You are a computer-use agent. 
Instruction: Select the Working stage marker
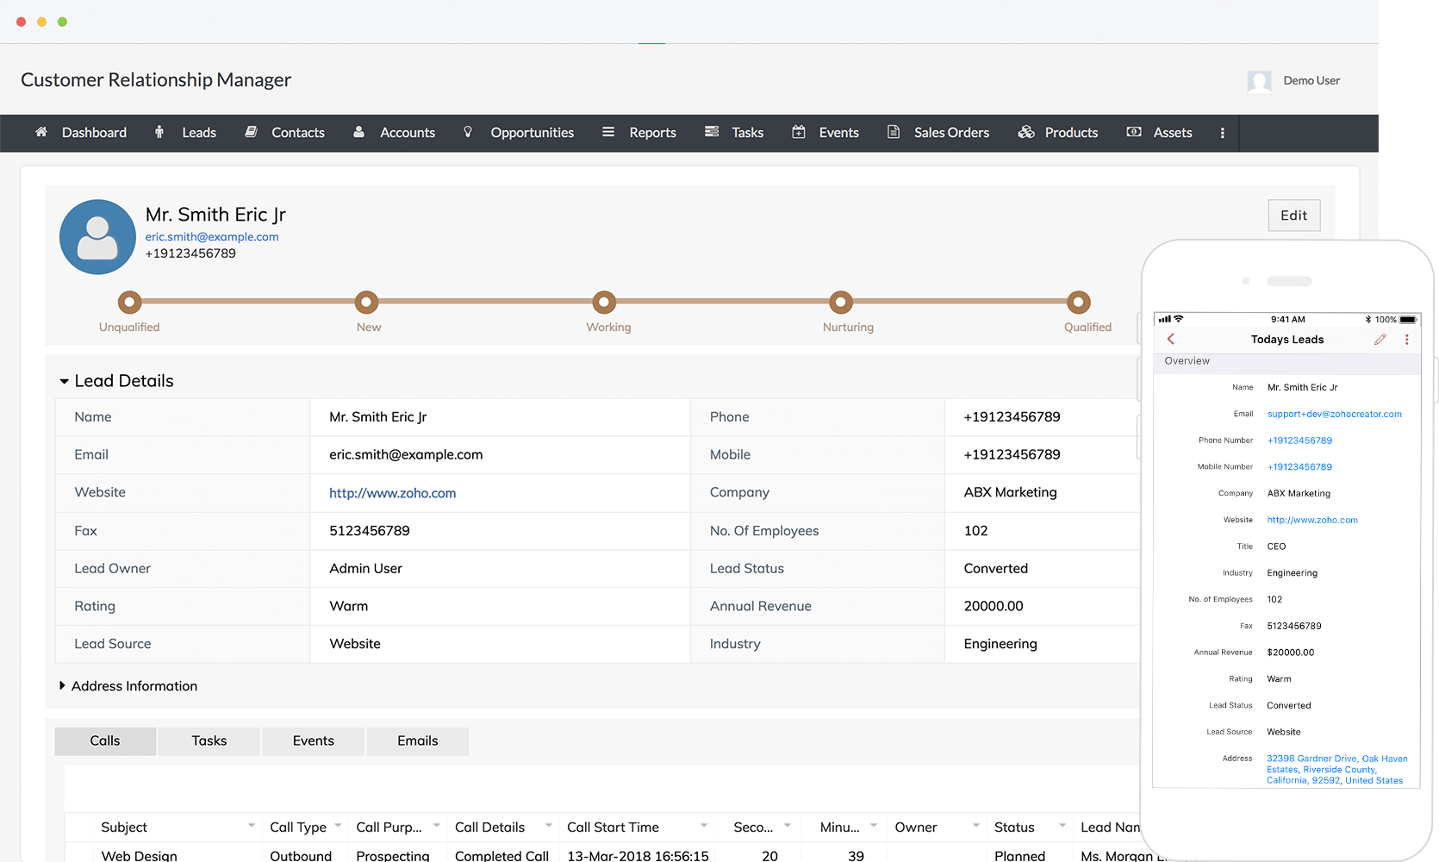click(604, 303)
